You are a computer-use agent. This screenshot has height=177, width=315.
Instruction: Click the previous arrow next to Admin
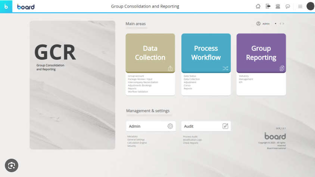280,24
